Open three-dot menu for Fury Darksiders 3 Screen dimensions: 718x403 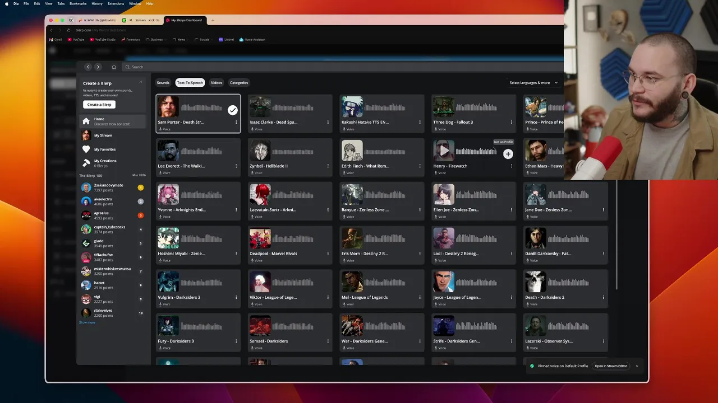pyautogui.click(x=236, y=341)
